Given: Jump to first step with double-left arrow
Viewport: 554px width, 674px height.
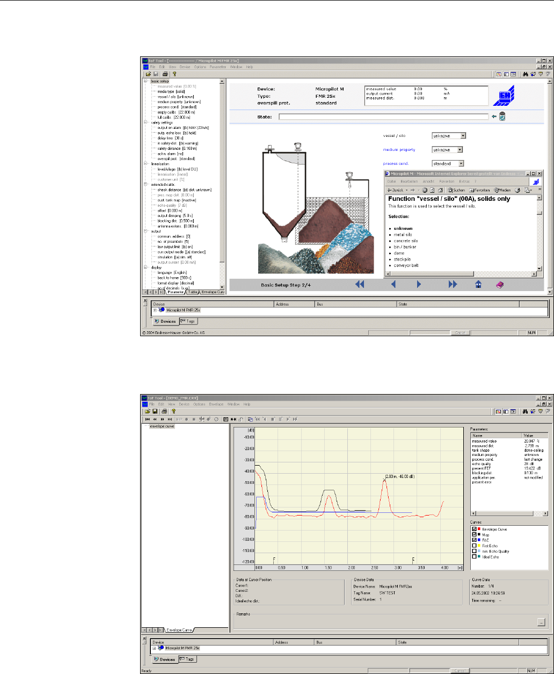Looking at the screenshot, I should tap(360, 285).
